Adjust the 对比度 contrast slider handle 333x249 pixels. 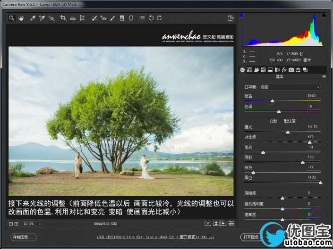pos(310,142)
